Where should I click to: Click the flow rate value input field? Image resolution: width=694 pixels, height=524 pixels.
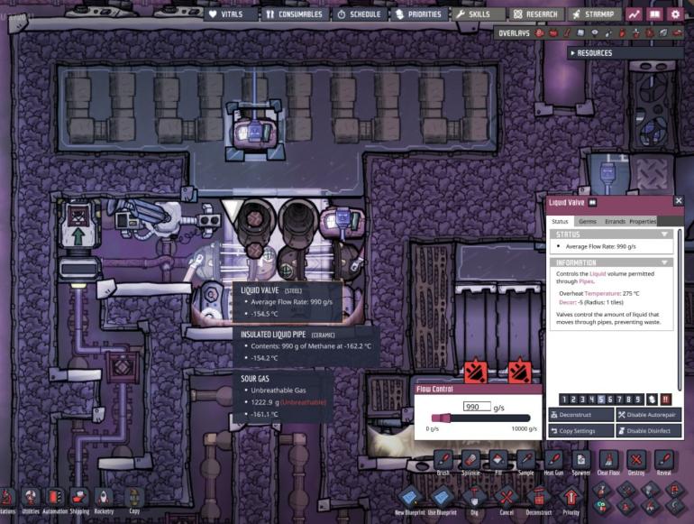click(477, 407)
